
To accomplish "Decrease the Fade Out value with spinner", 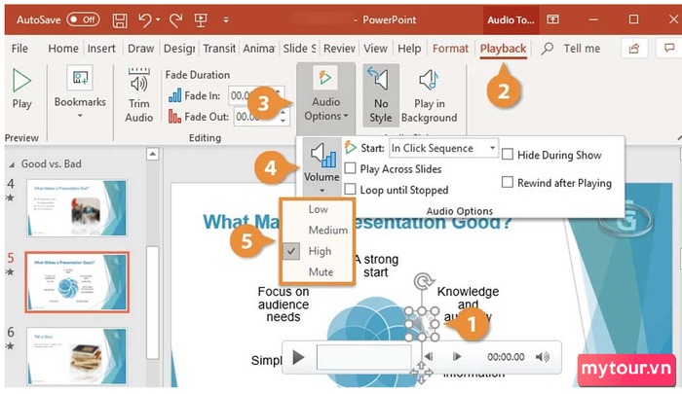I will tap(284, 121).
